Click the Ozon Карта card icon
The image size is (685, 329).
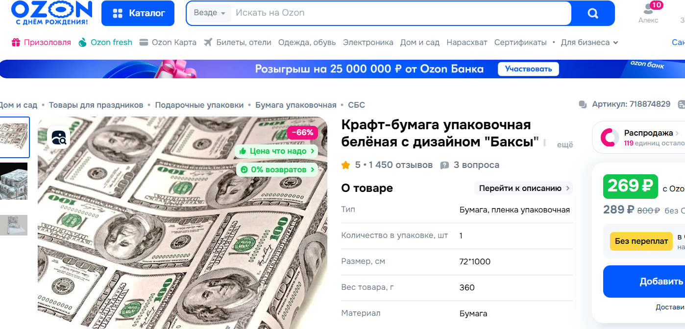click(144, 42)
